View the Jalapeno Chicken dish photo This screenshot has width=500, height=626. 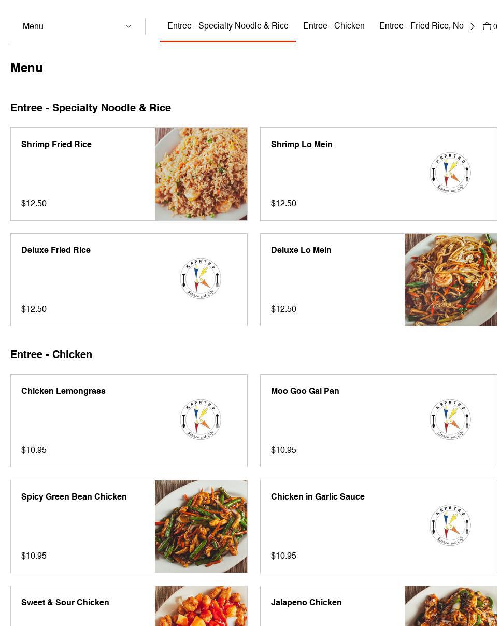click(451, 606)
